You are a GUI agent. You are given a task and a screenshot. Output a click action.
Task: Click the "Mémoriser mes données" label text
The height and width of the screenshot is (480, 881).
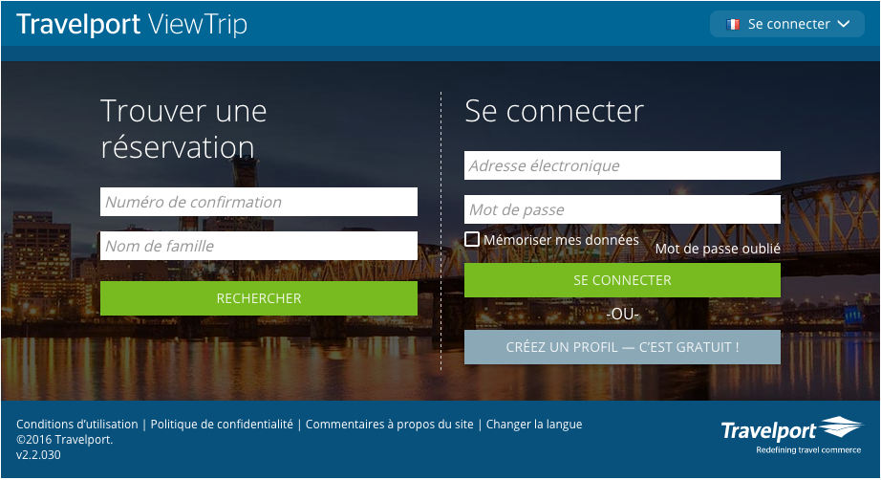tap(561, 240)
